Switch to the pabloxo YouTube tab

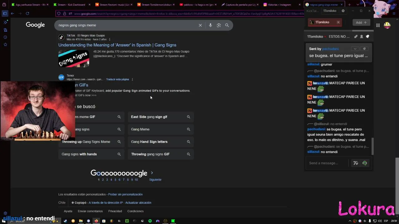point(198,5)
